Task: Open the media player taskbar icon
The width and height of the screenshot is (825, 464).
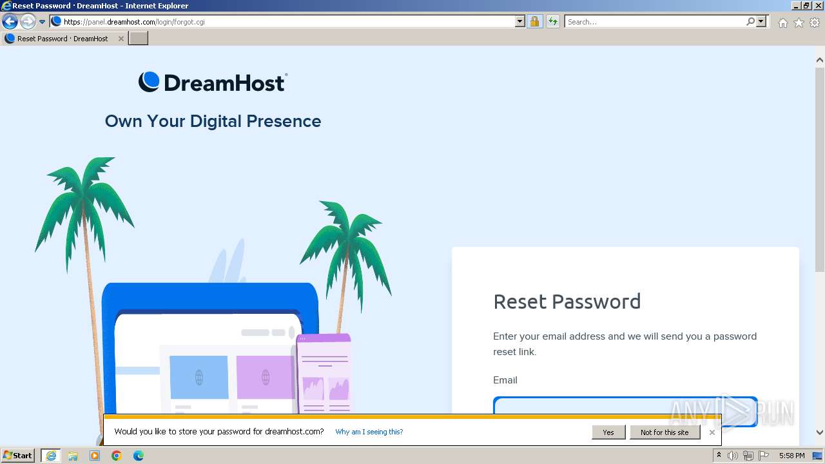Action: click(x=95, y=456)
